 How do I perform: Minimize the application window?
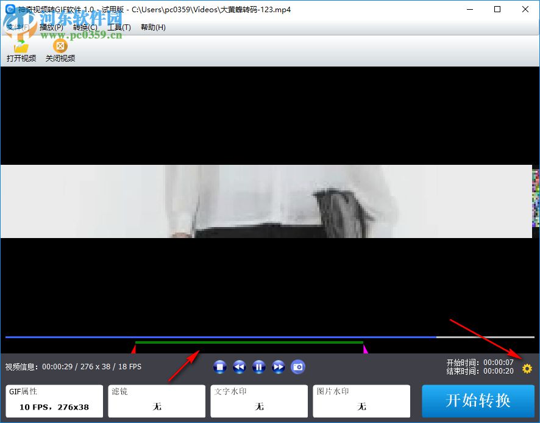pyautogui.click(x=470, y=9)
